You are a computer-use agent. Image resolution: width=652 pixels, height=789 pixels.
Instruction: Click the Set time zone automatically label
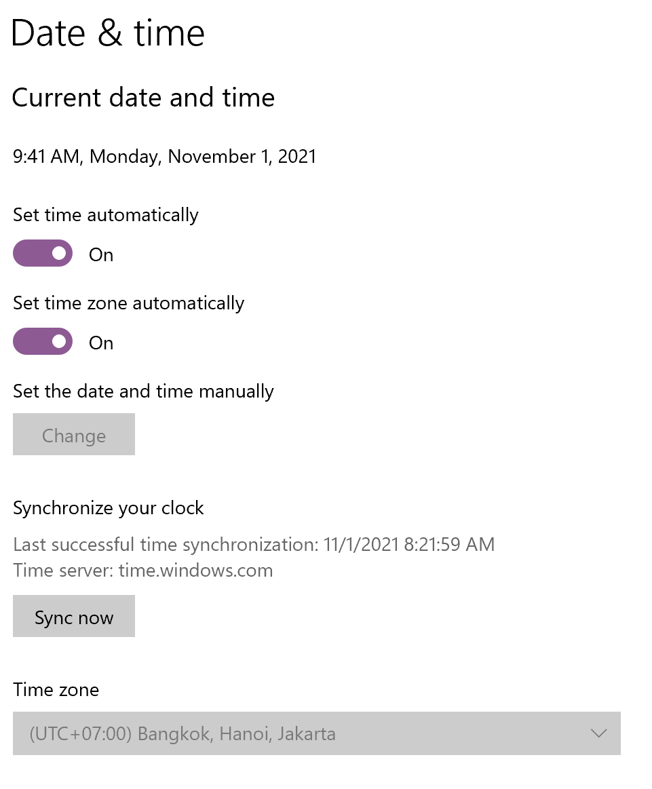pos(128,303)
